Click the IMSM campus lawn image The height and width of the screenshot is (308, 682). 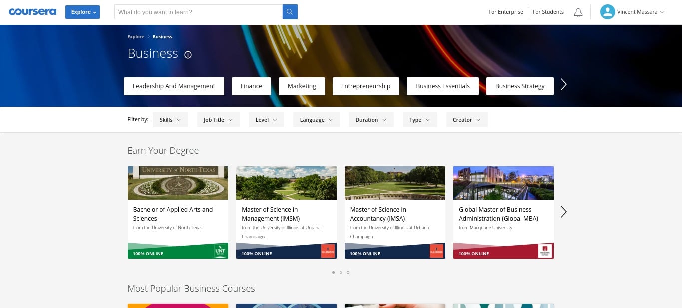(x=286, y=183)
